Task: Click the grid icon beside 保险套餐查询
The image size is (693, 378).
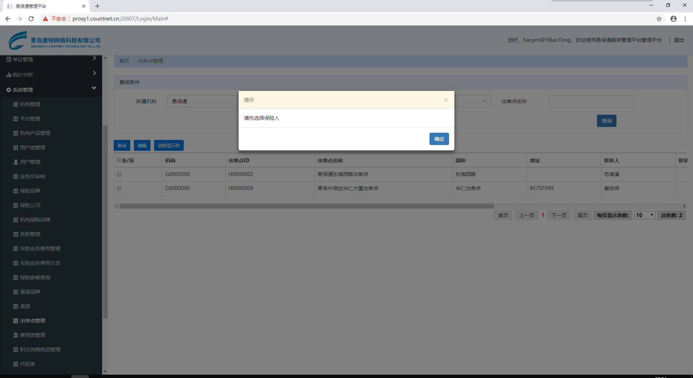Action: [x=16, y=277]
